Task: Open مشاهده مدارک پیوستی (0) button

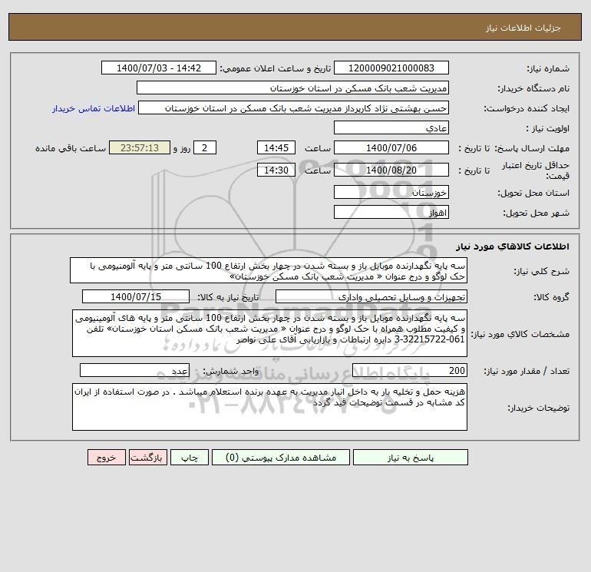Action: (281, 458)
